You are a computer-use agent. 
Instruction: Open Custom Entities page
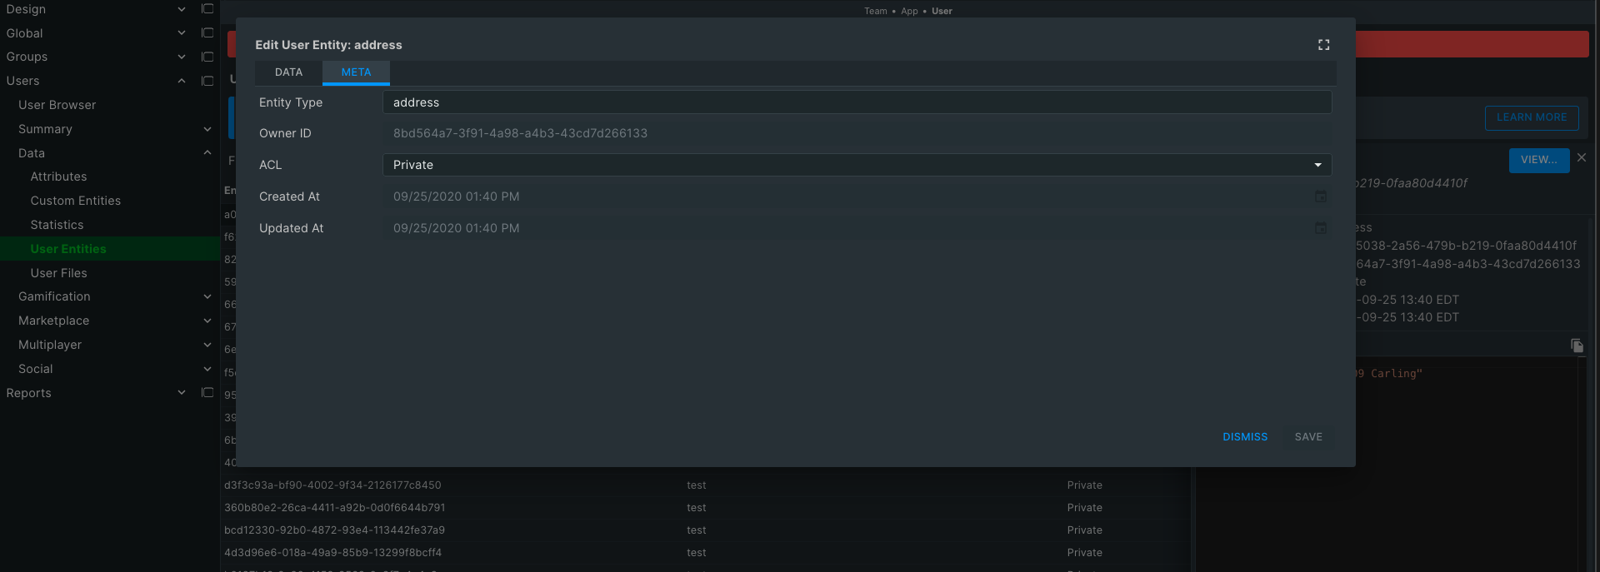pyautogui.click(x=75, y=201)
